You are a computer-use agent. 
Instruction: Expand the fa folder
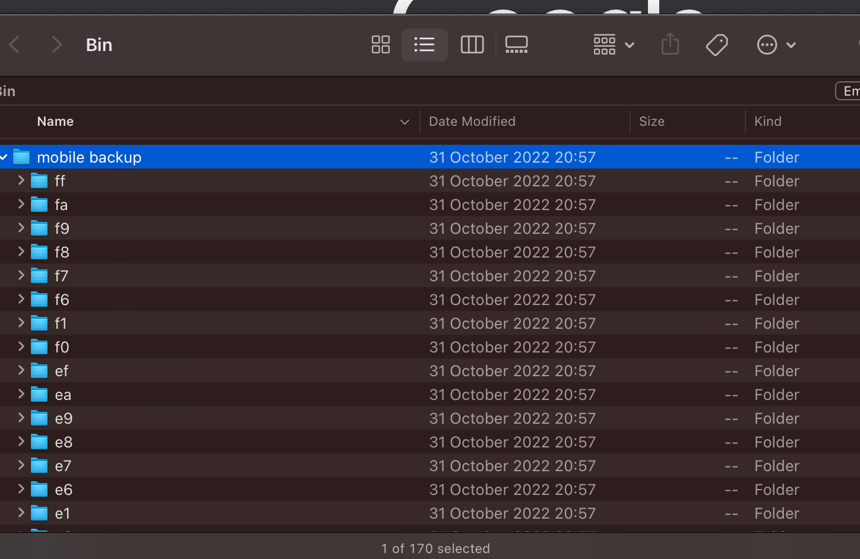tap(21, 204)
